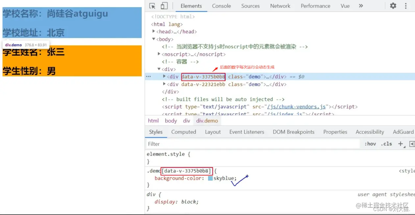Switch to the Elements tab

pos(191,6)
